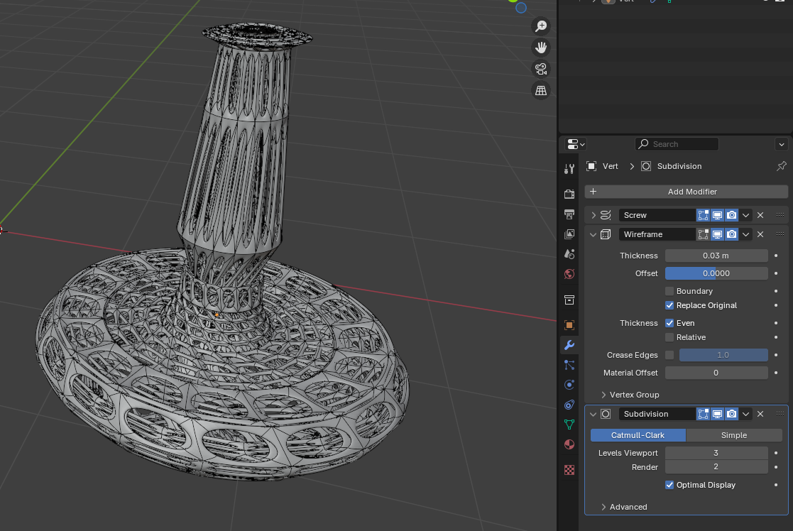Click the Render levels value field

pos(716,467)
